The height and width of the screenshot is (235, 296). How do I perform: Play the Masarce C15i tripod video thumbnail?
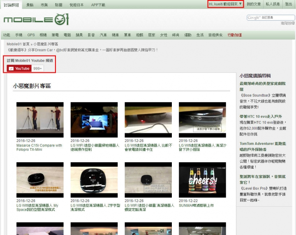(40, 120)
